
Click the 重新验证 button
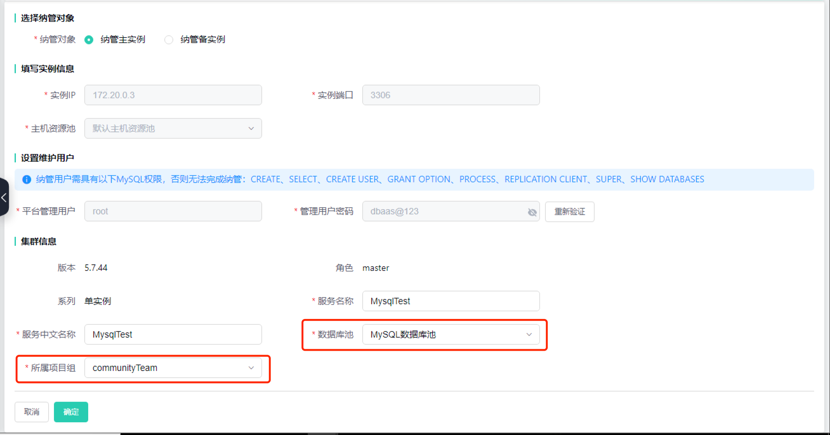click(569, 211)
